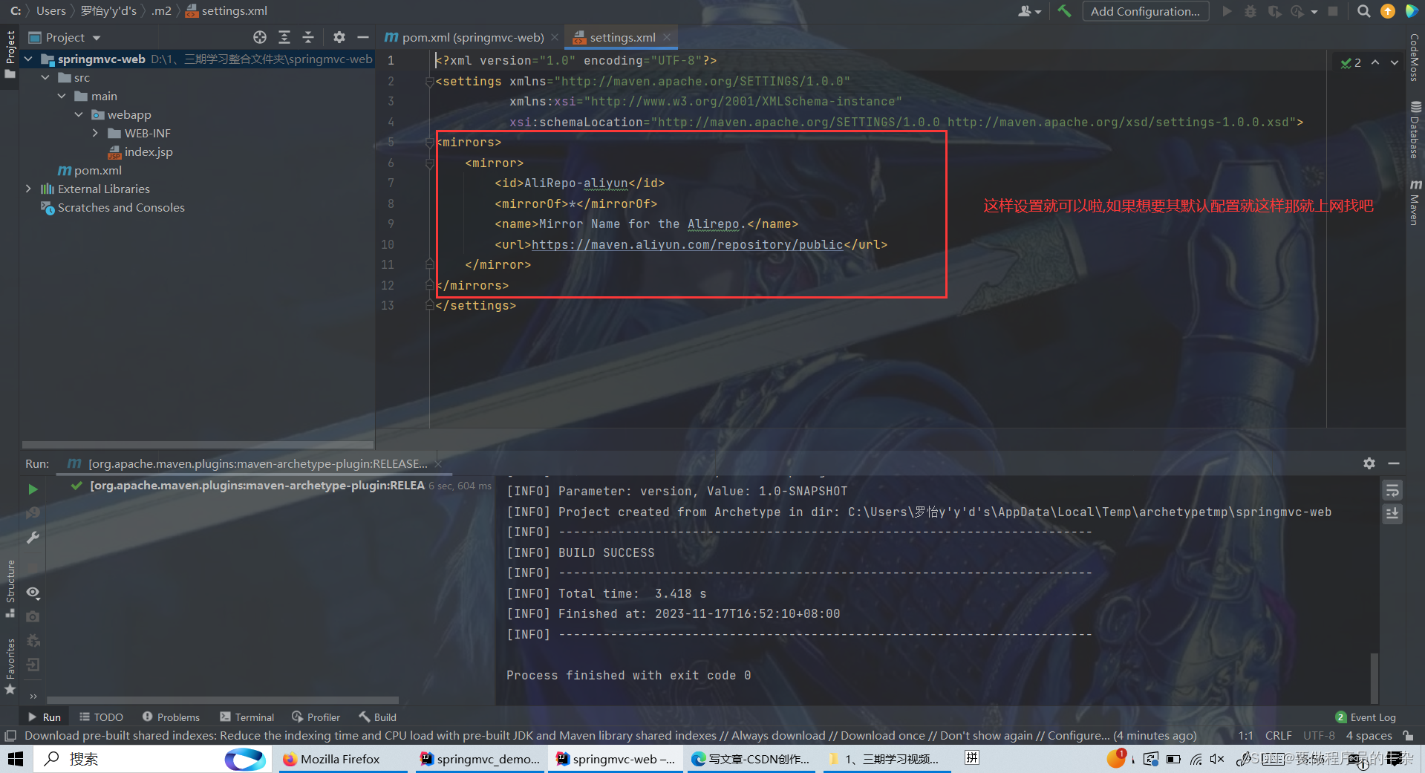This screenshot has width=1425, height=773.
Task: Mute system volume via the speaker tray icon
Action: coord(1216,759)
